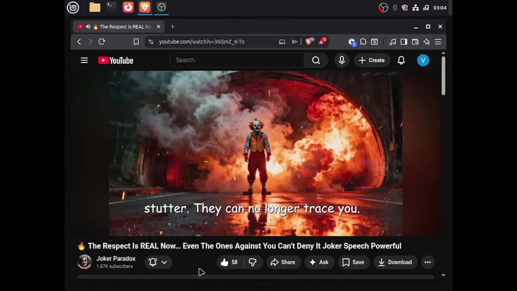Viewport: 517px width, 291px height.
Task: Start voice search with the microphone icon
Action: point(342,60)
